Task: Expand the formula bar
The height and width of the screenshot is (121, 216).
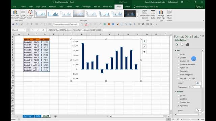Action: click(204, 30)
